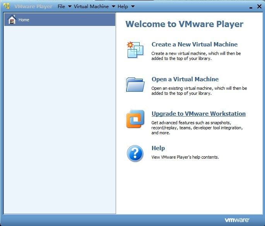Open the Virtual Machine menu
Viewport: 265px width, 226px height.
coord(91,7)
